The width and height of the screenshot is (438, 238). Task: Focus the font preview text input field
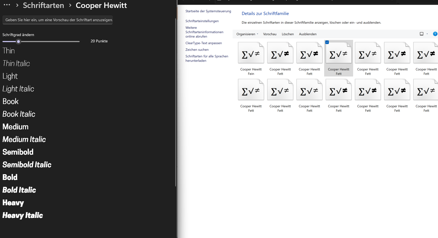[58, 20]
